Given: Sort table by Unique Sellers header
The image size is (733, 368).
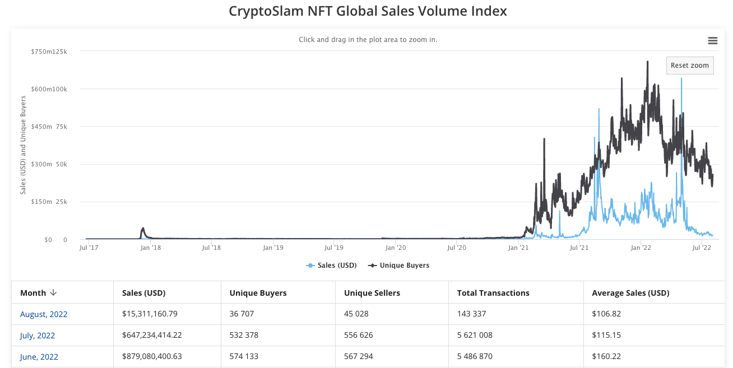Looking at the screenshot, I should 372,293.
